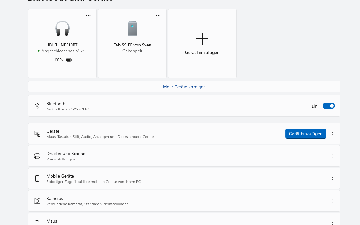360x225 pixels.
Task: Select the Tab S9 FE von Sven label
Action: pyautogui.click(x=132, y=45)
